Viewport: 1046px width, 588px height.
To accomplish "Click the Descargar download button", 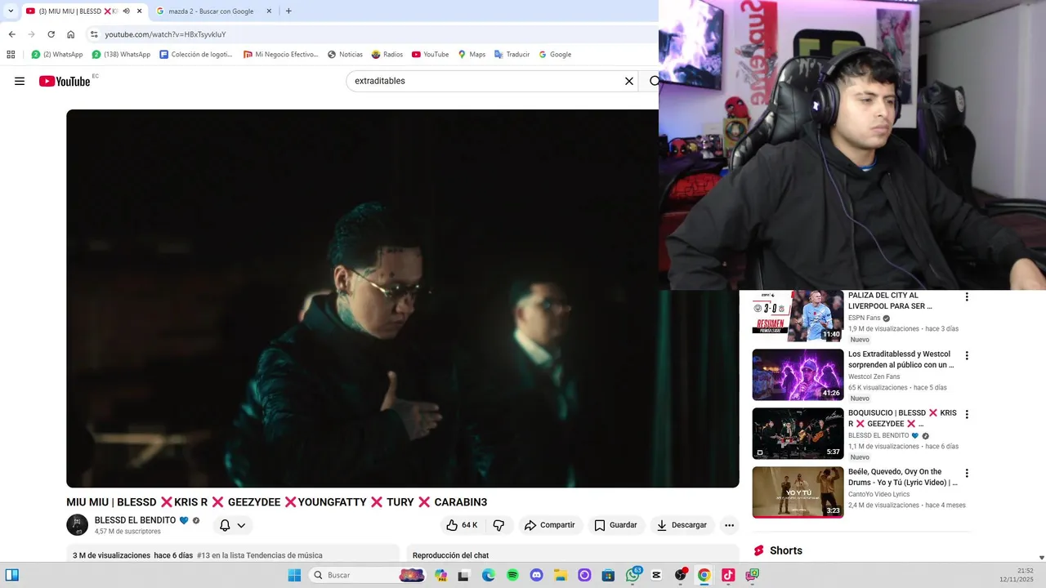I will 682,525.
